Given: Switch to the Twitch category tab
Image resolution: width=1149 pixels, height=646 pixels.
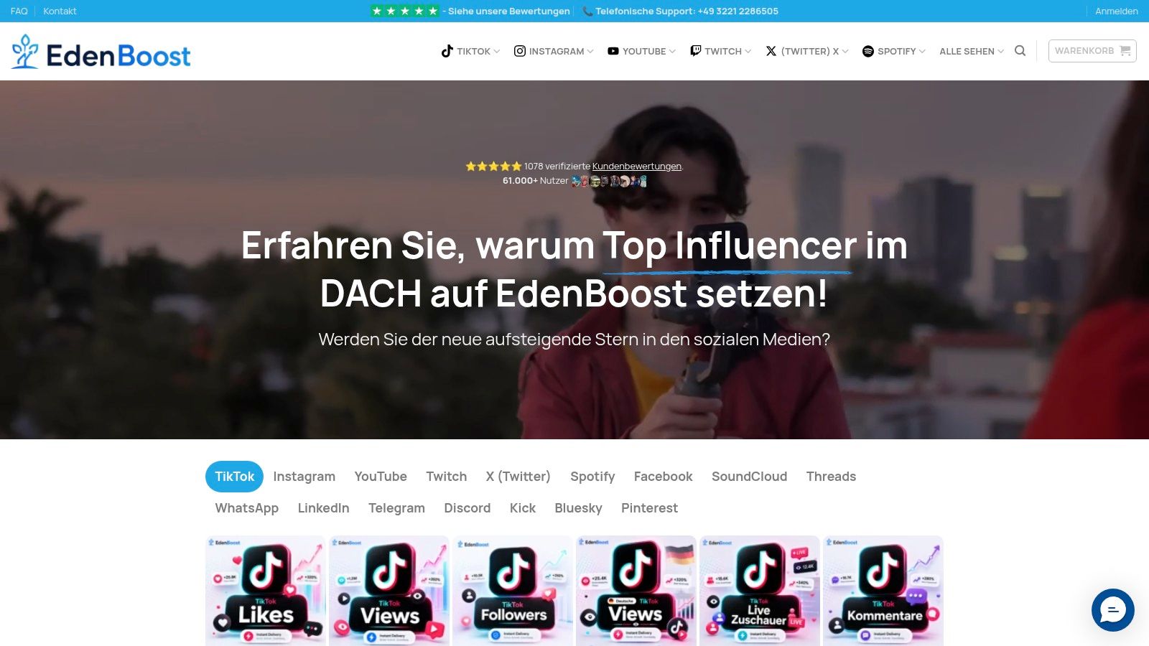Looking at the screenshot, I should 446,477.
